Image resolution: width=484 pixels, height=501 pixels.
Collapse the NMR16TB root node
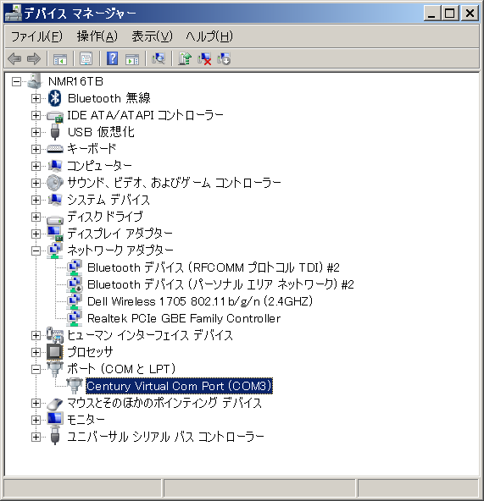16,82
